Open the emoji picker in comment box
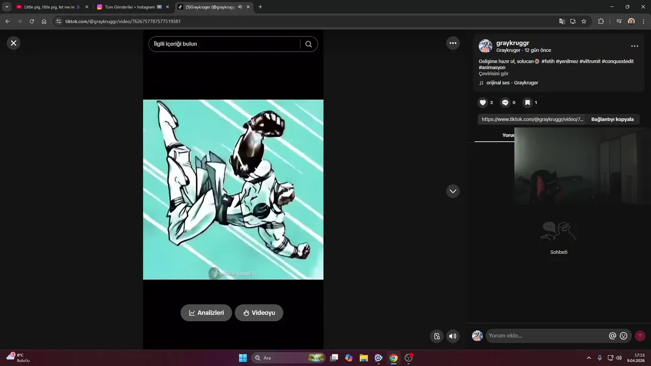The height and width of the screenshot is (366, 651). (x=624, y=335)
